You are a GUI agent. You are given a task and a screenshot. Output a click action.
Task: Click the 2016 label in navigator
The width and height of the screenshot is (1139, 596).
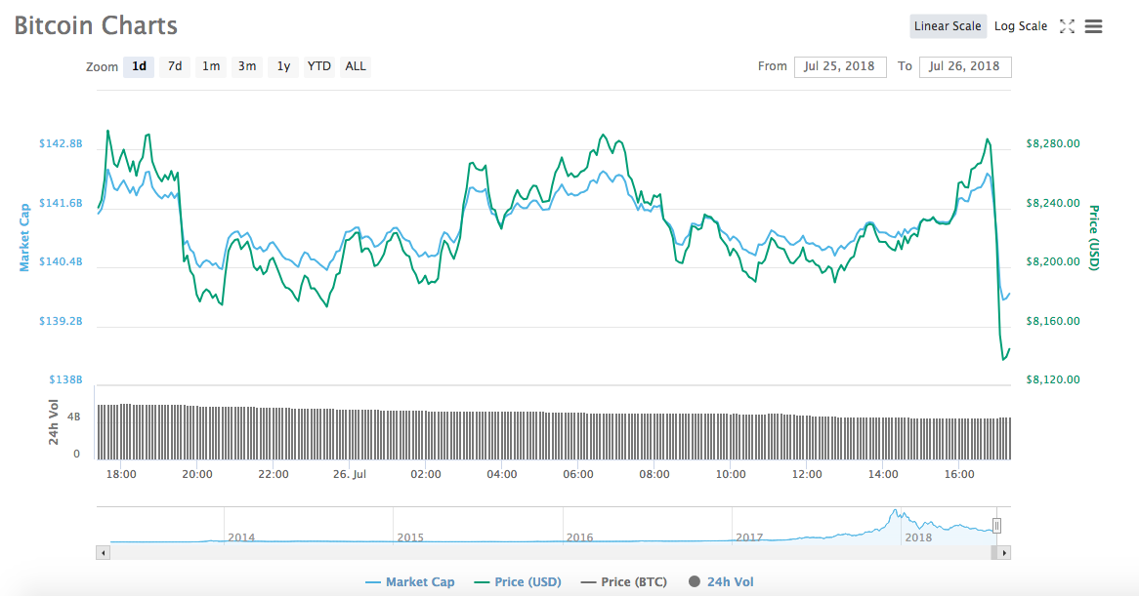579,538
